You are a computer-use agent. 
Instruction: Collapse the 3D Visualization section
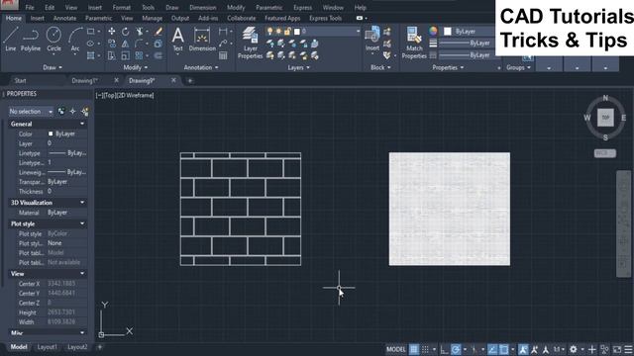click(x=82, y=202)
